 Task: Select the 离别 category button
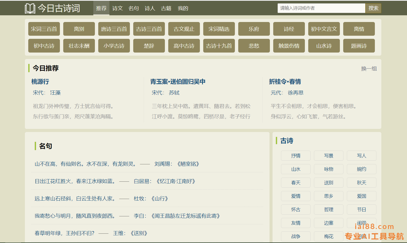(79, 29)
